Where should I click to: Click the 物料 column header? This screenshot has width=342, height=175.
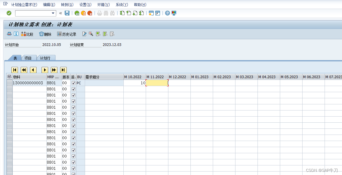pyautogui.click(x=29, y=77)
